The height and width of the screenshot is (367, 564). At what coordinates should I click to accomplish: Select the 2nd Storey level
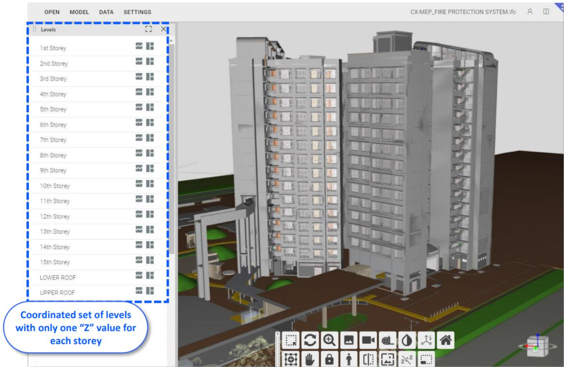54,63
